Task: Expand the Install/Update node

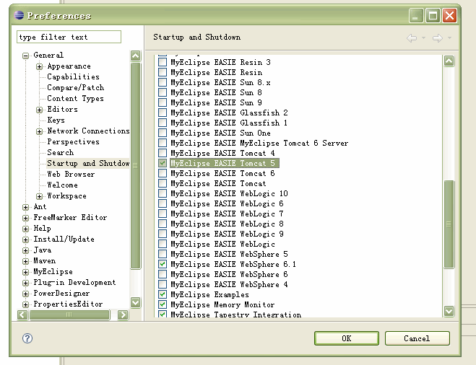Action: tap(25, 239)
